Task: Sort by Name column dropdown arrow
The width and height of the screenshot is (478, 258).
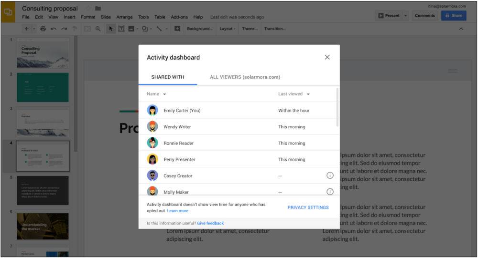Action: (x=164, y=94)
